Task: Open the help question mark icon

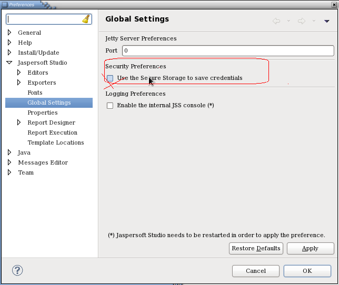Action: (x=17, y=270)
